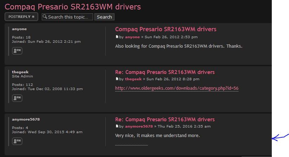The width and height of the screenshot is (289, 157).
Task: Focus the 'Search this topic...' field
Action: [67, 17]
